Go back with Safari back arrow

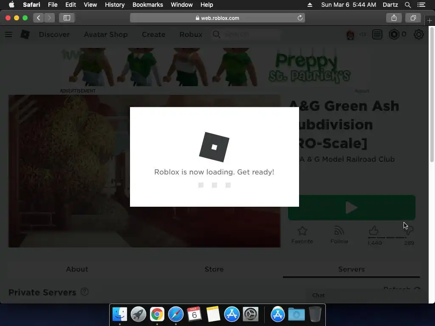[39, 18]
